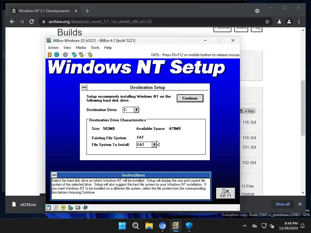Open the Destination Drive C: dropdown
311x233 pixels.
(x=136, y=110)
